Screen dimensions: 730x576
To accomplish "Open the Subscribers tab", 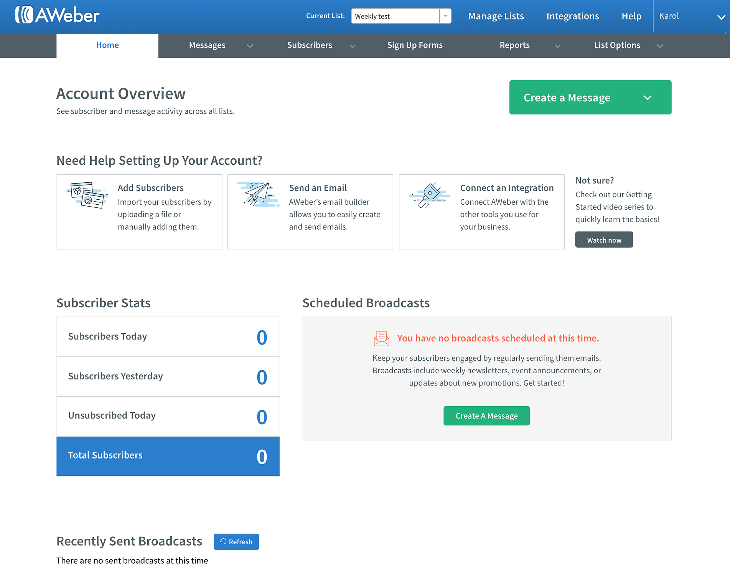I will pos(310,45).
